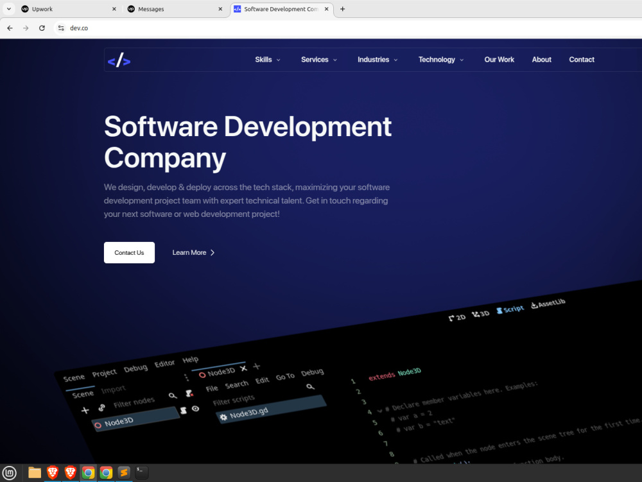This screenshot has width=642, height=482.
Task: Close the Software Development tab
Action: [x=326, y=9]
